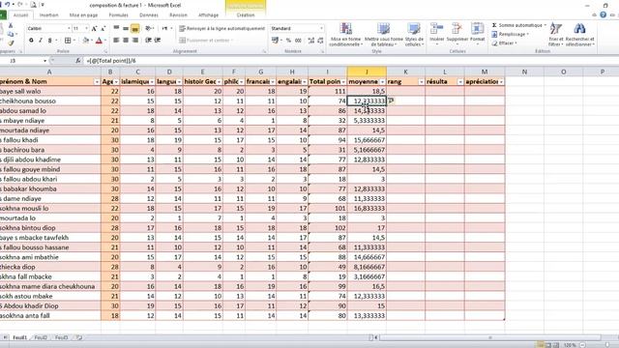619x348 pixels.
Task: Open the Format cells menu
Action: (477, 34)
